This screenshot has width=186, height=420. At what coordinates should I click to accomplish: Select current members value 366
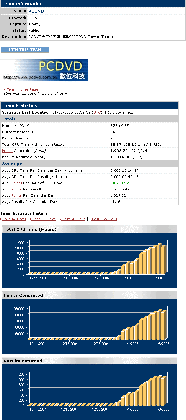click(x=114, y=132)
